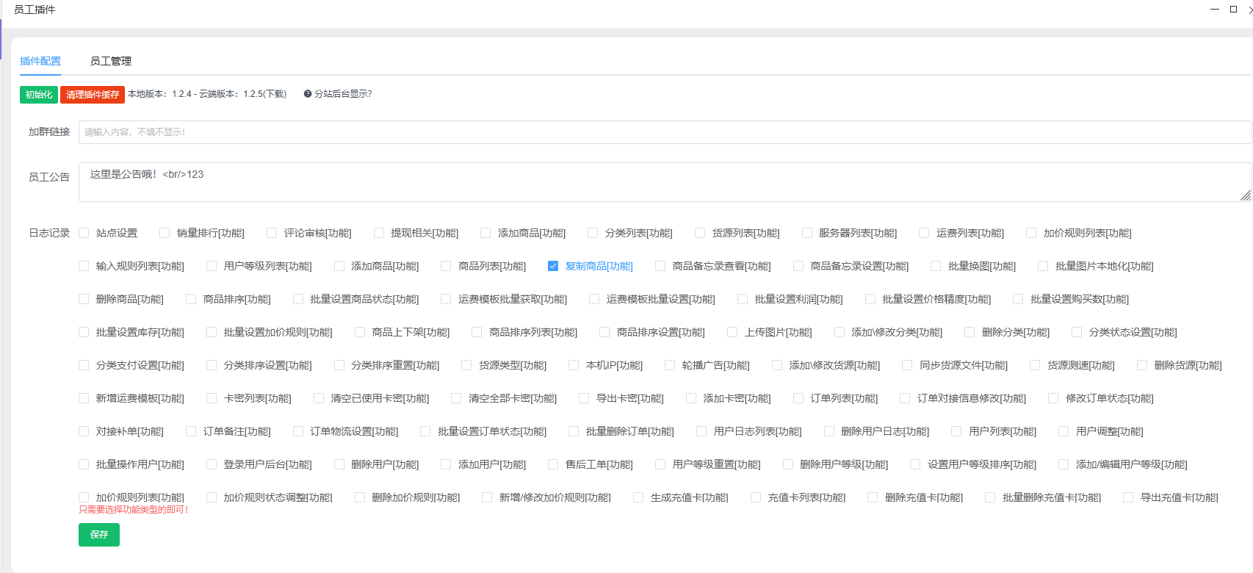Tick the 商品列表[功能] checkbox
Image resolution: width=1253 pixels, height=573 pixels.
[x=446, y=266]
